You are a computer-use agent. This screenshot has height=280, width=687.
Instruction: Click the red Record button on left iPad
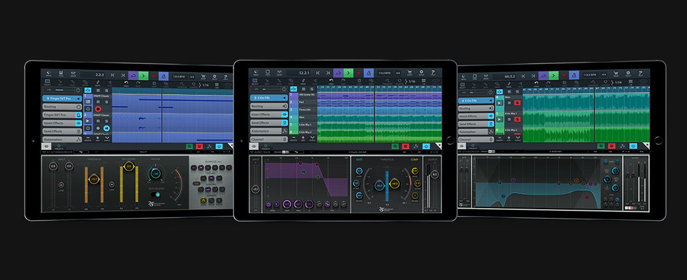pos(153,76)
